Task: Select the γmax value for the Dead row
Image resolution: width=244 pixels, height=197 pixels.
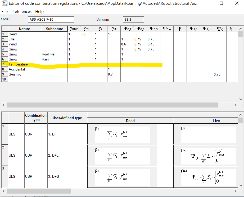Action: coord(74,34)
